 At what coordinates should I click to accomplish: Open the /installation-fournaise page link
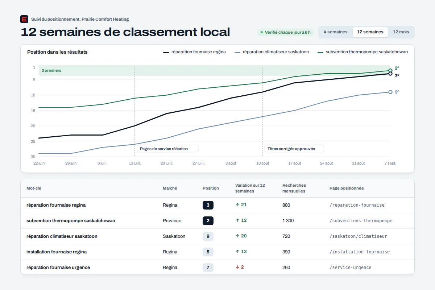[360, 252]
